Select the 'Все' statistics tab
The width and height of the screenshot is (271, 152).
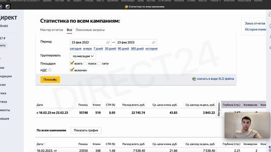tap(69, 30)
